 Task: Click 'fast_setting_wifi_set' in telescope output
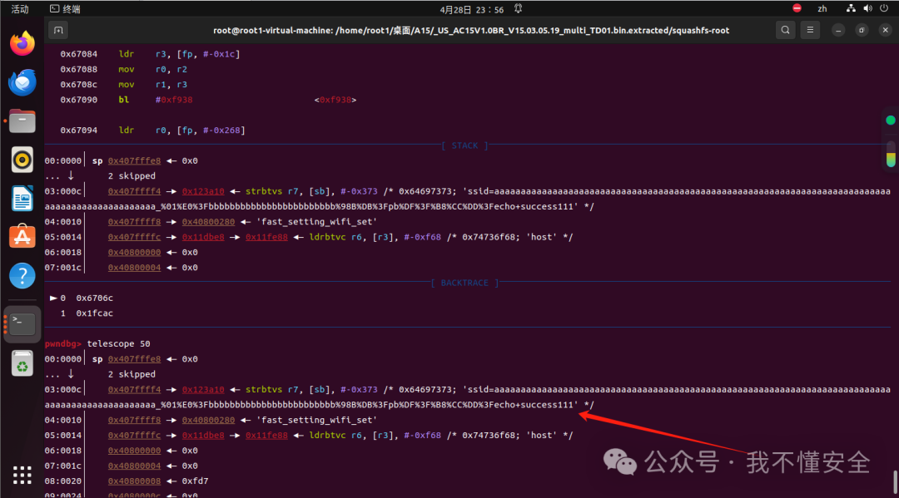[316, 420]
